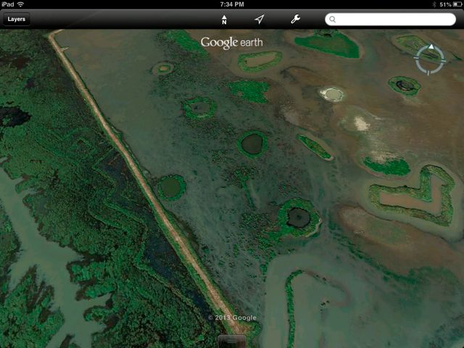Tap the north-up orientation icon
The image size is (464, 348).
[x=224, y=20]
